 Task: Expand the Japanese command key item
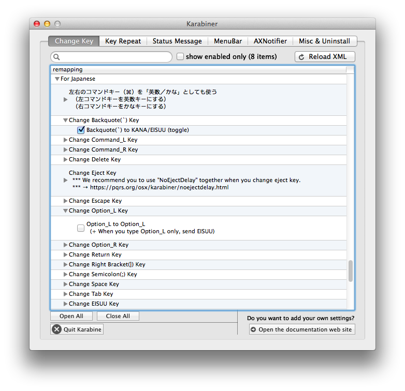[x=66, y=99]
